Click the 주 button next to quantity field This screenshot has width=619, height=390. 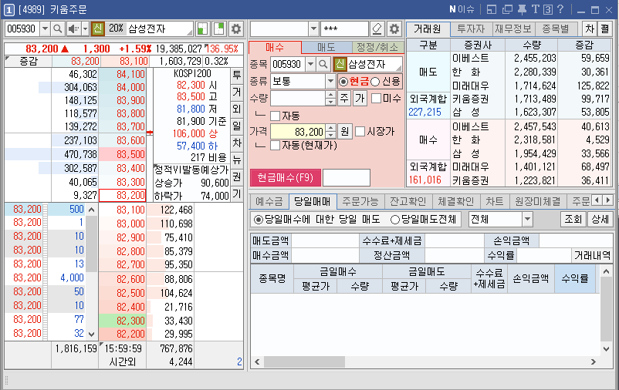pyautogui.click(x=344, y=98)
